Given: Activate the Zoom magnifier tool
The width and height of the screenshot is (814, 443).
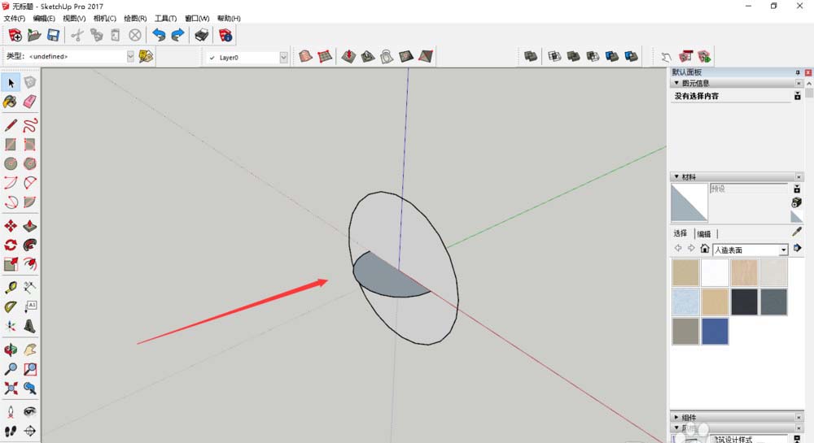Looking at the screenshot, I should [x=11, y=369].
